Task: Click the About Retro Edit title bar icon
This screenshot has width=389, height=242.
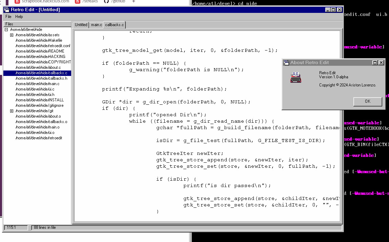Action: click(286, 63)
